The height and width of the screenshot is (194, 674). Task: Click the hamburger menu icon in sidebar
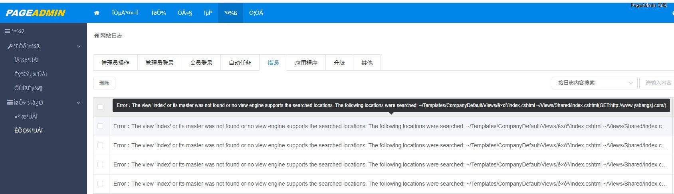coord(7,31)
